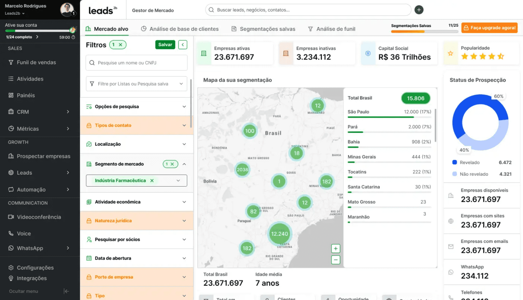Expand the Localização filter section
The height and width of the screenshot is (300, 523).
pos(184,144)
